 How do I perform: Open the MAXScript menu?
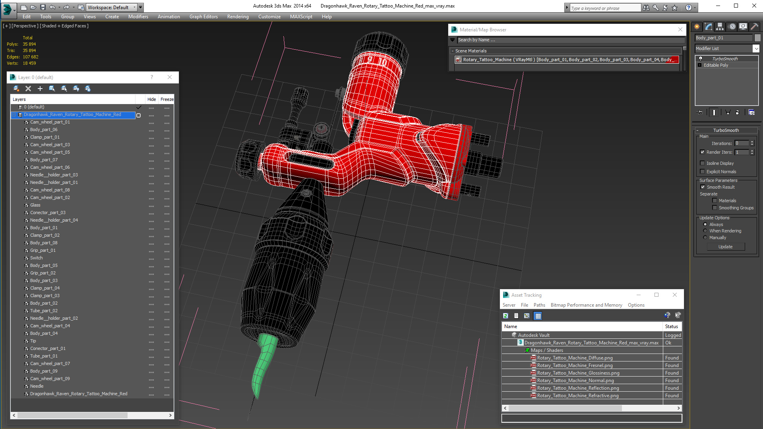pos(301,17)
